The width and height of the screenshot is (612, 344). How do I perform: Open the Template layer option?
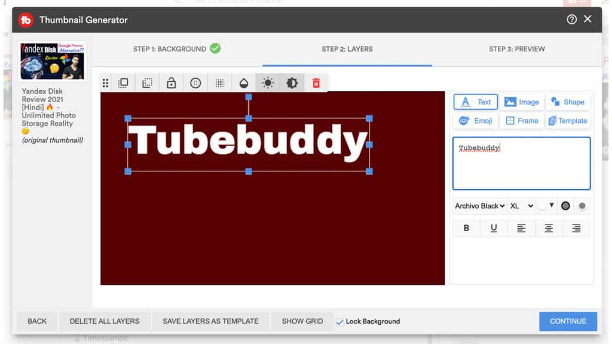(x=568, y=121)
